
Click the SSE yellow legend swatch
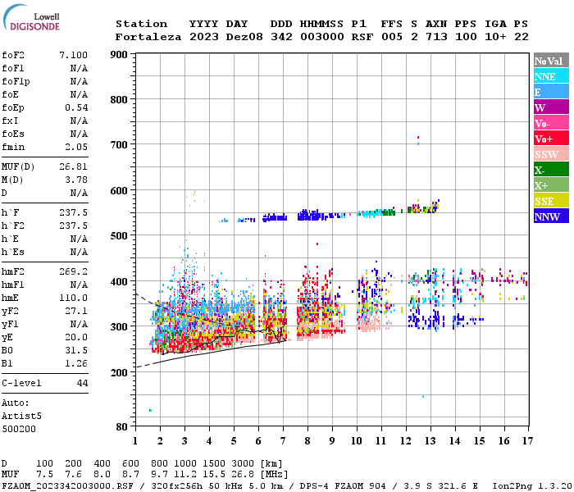click(551, 201)
